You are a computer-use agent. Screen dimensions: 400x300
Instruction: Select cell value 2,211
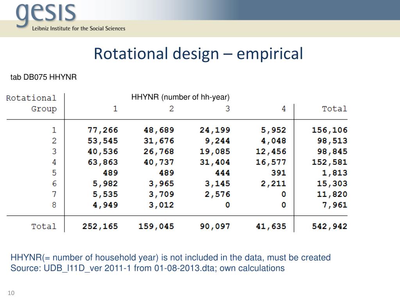click(273, 184)
